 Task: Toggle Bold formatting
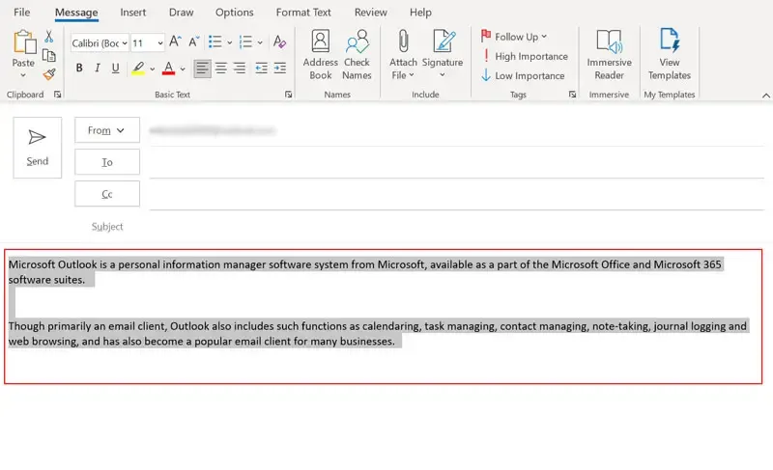[79, 68]
